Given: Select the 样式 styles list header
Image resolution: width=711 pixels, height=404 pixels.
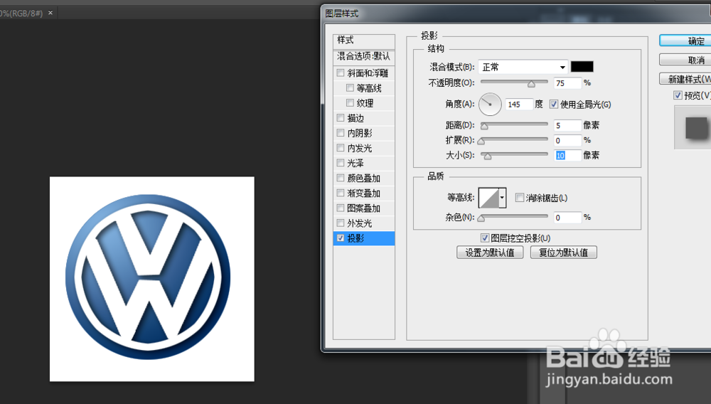Looking at the screenshot, I should click(x=363, y=41).
